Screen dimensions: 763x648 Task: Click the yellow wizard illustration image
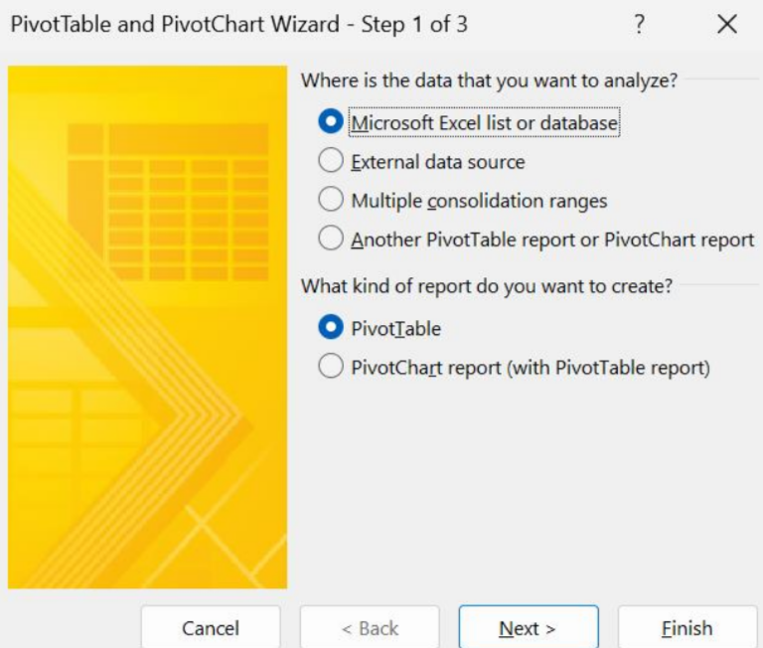coord(147,327)
